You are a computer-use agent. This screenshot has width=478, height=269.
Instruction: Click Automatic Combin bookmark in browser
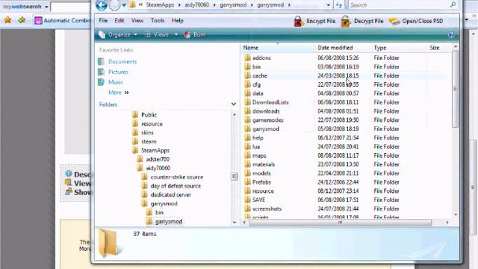[x=63, y=20]
